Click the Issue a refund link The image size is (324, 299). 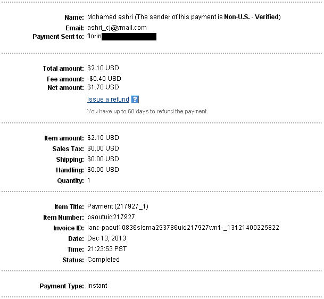point(108,99)
